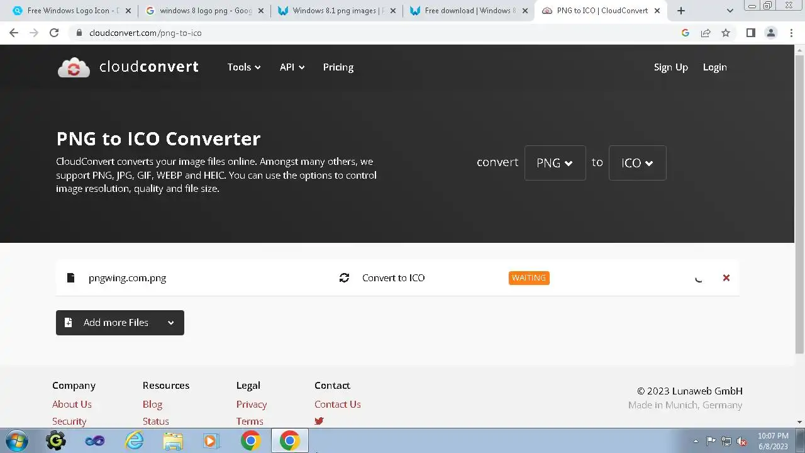Open the API dropdown menu
This screenshot has width=805, height=453.
[292, 67]
